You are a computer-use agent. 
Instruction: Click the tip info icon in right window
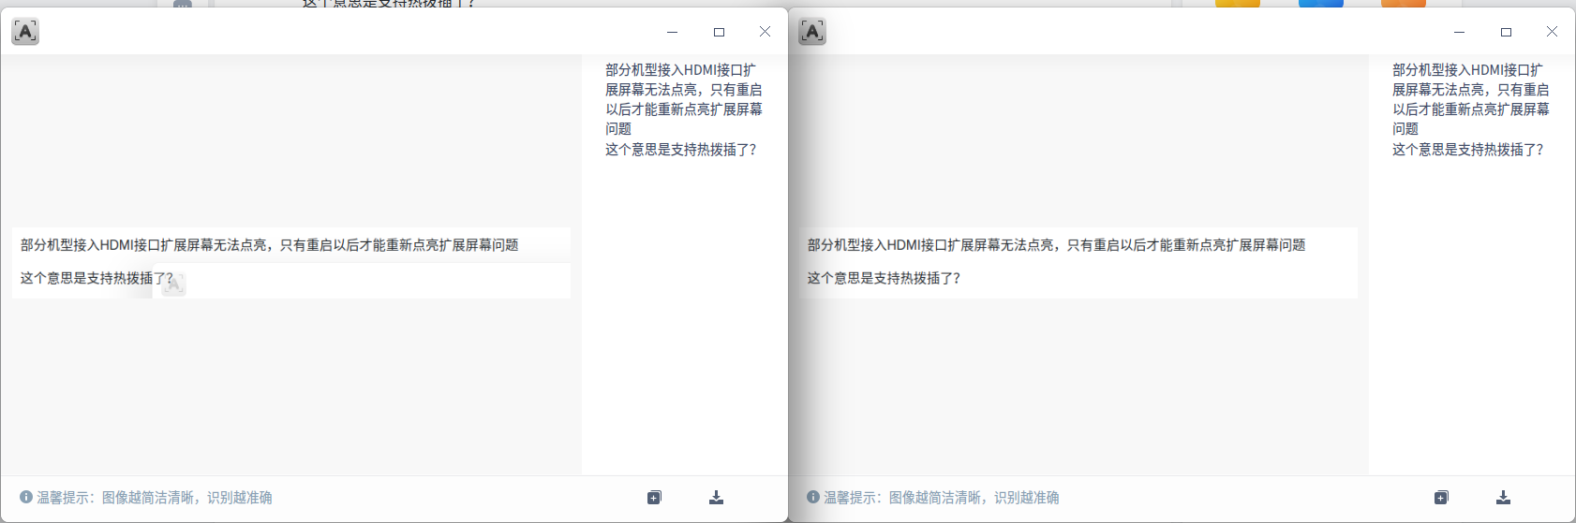(813, 498)
